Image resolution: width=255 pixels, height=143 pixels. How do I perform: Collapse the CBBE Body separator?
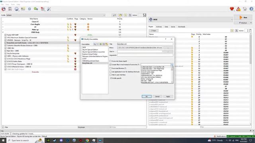point(3,32)
